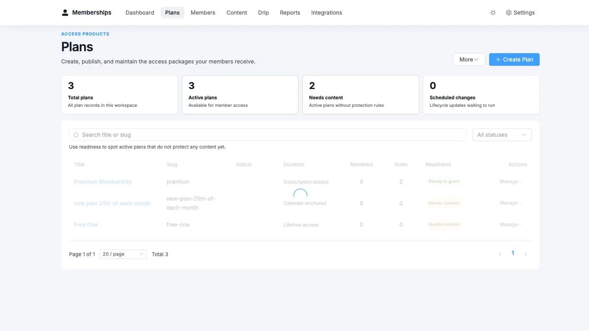Open the Premium Membership plan link
This screenshot has width=589, height=331.
coord(103,182)
